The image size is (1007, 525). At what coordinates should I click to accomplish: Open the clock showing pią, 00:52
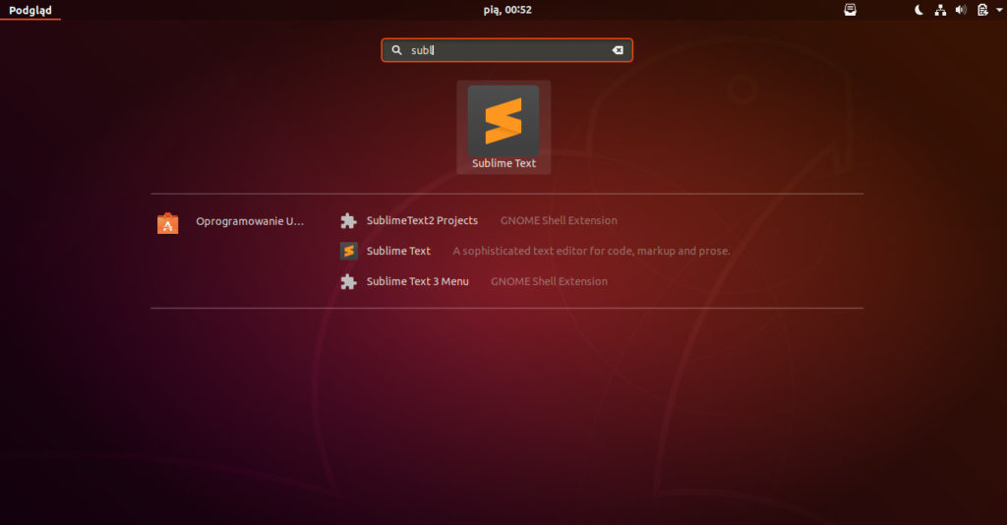tap(507, 10)
